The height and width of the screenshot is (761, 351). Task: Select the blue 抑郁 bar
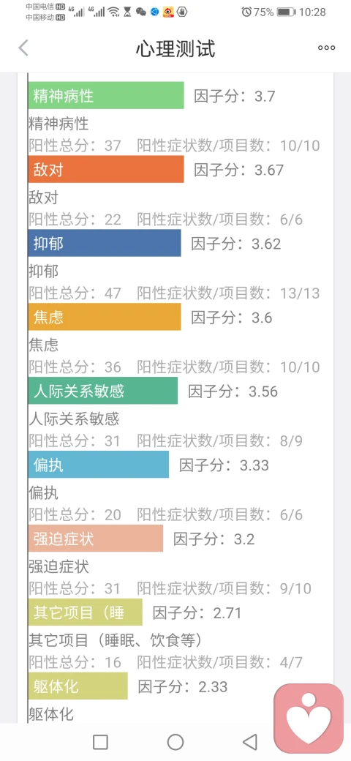105,243
